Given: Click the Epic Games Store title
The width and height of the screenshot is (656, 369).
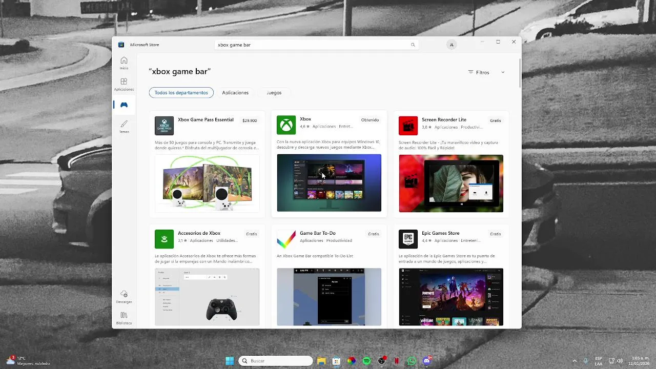Looking at the screenshot, I should tap(441, 233).
